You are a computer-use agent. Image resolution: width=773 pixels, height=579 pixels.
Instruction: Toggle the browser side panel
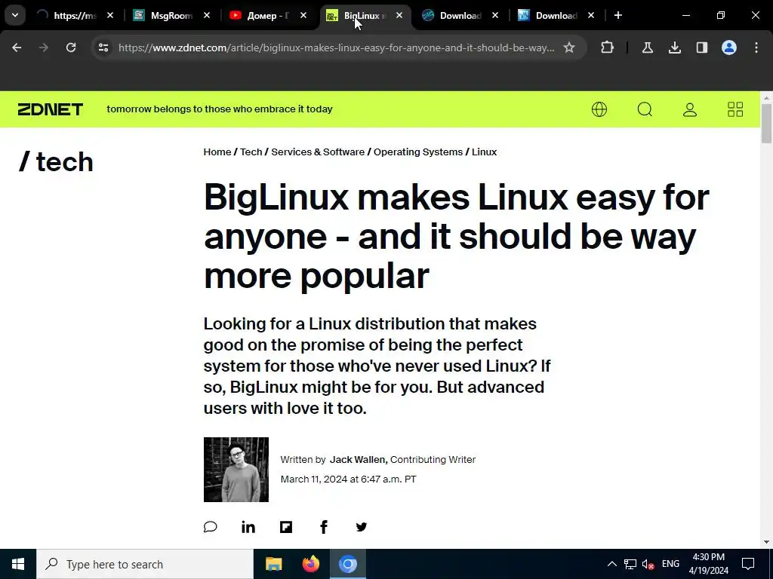pyautogui.click(x=701, y=47)
